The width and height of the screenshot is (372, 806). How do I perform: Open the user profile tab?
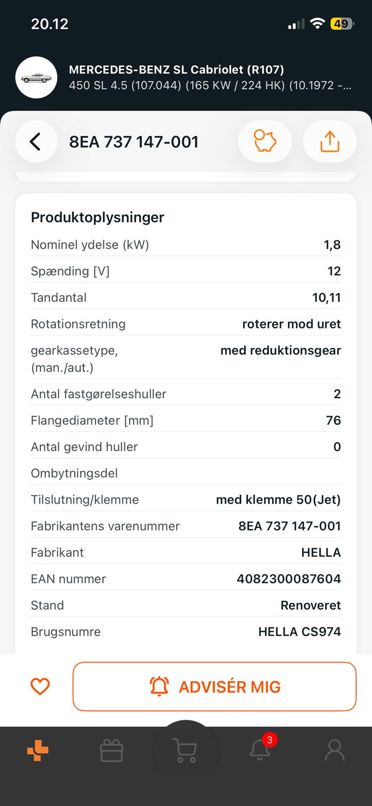coord(335,751)
